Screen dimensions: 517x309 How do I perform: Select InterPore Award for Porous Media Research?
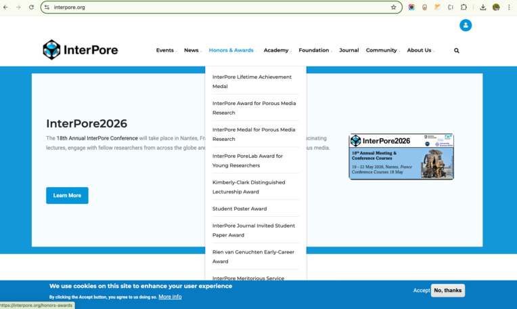(256, 108)
